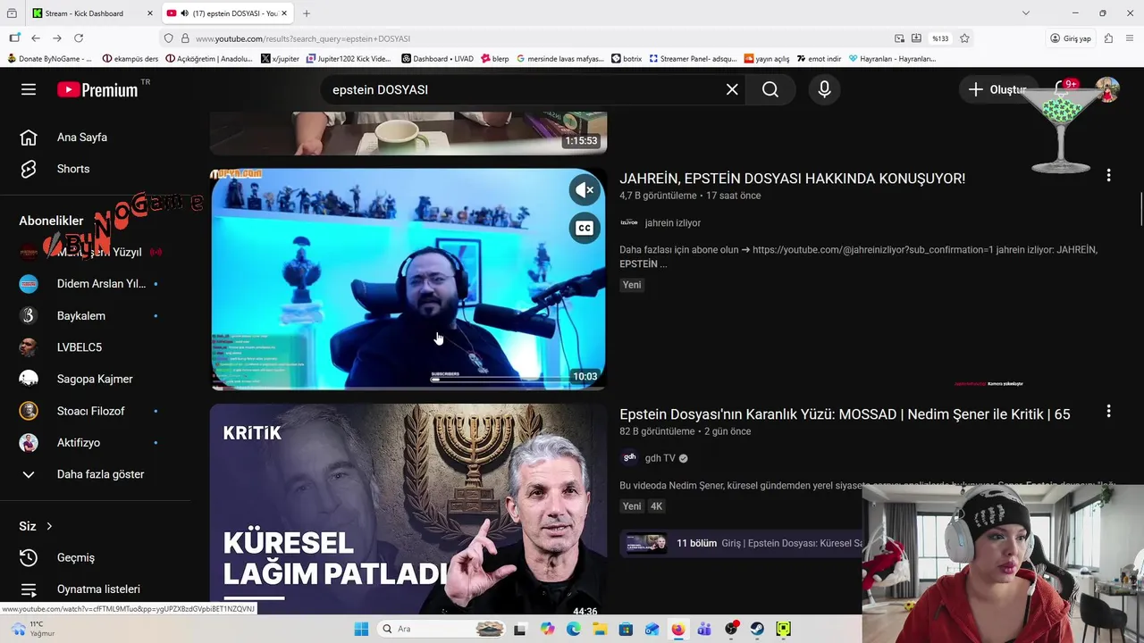Go back in browser history

36,38
